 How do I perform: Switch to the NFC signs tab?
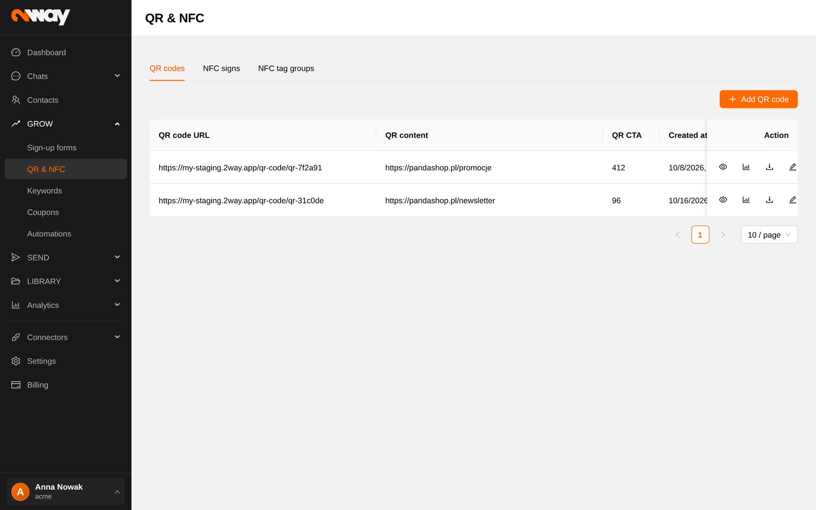pyautogui.click(x=221, y=68)
